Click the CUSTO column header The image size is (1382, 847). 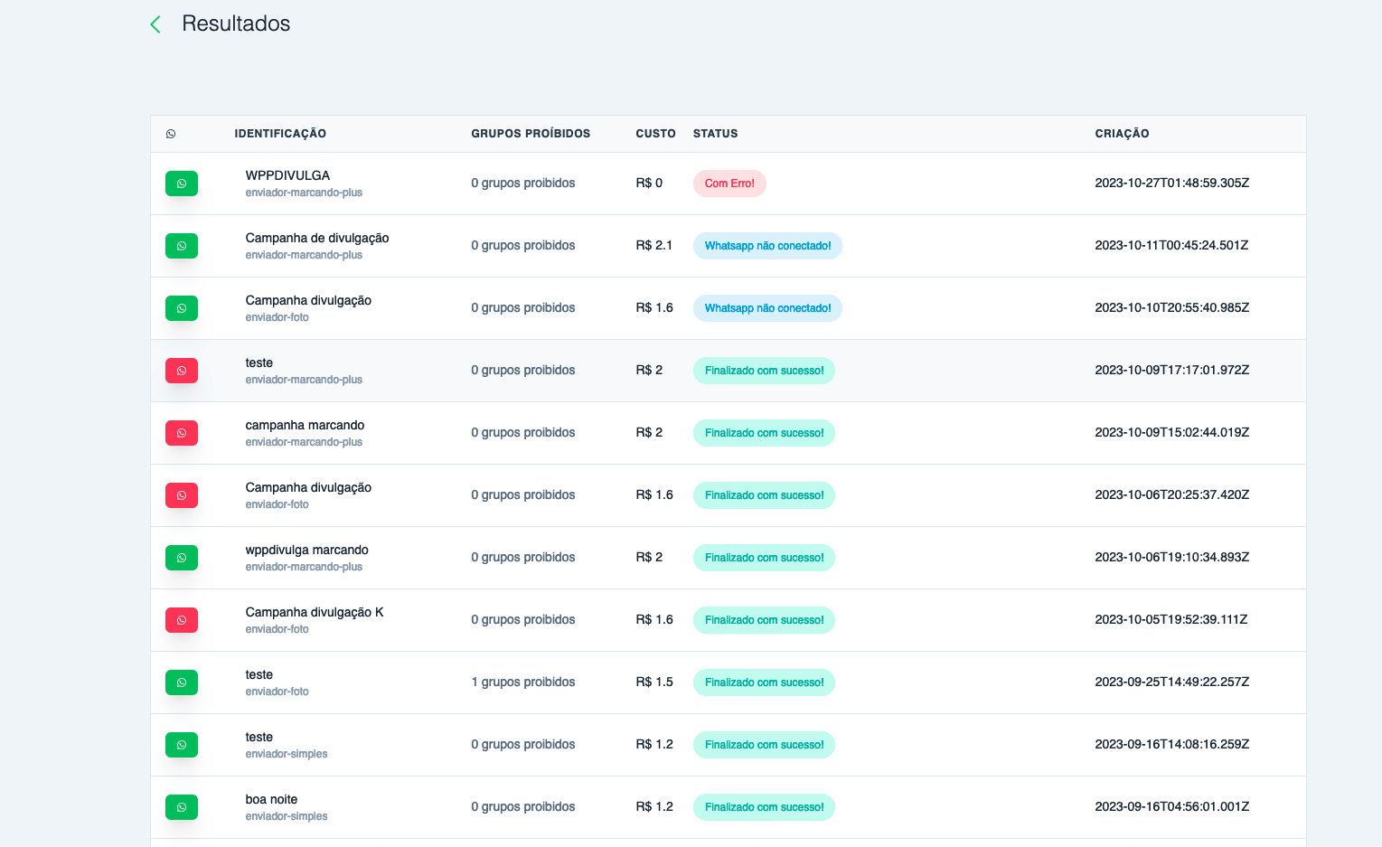[655, 134]
